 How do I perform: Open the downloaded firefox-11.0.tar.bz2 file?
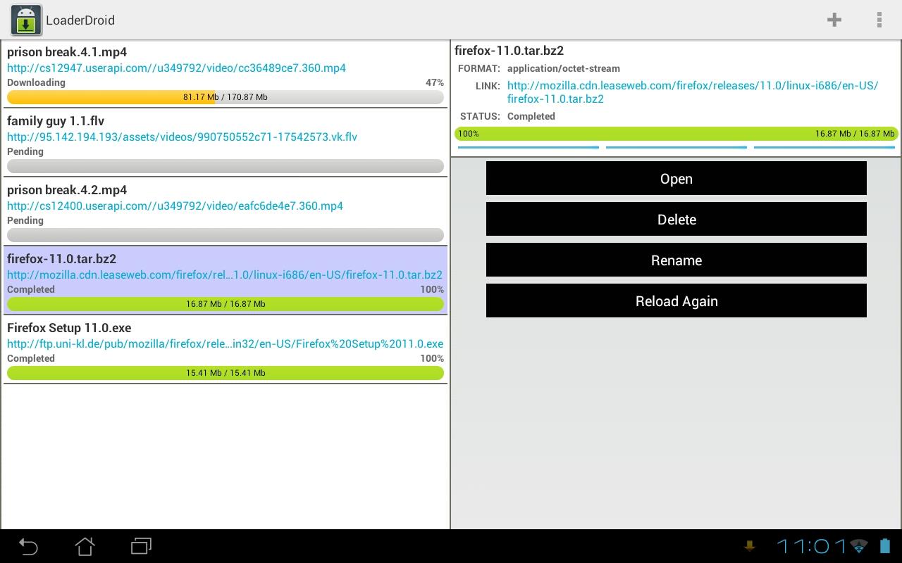[676, 179]
